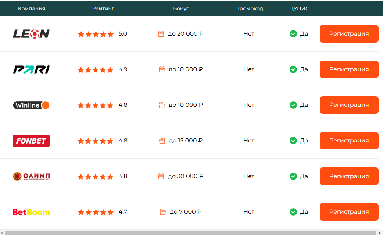Click до 10 000 ₽ in PARI row
The width and height of the screenshot is (387, 235).
pyautogui.click(x=186, y=69)
